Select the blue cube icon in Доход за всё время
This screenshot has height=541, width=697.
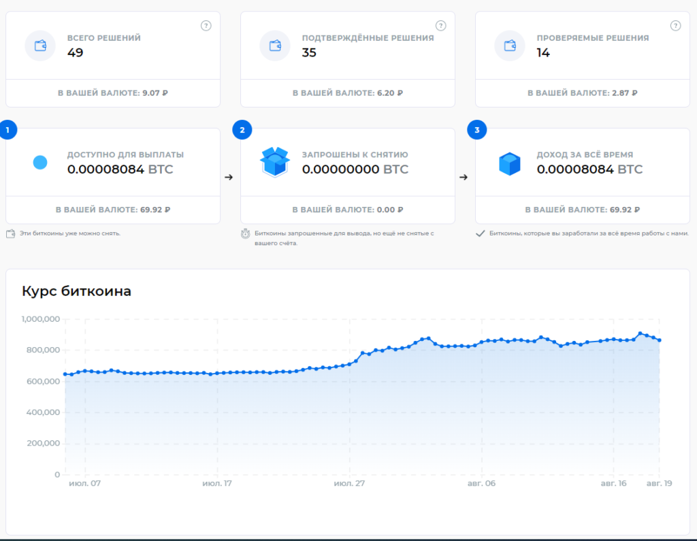(510, 163)
